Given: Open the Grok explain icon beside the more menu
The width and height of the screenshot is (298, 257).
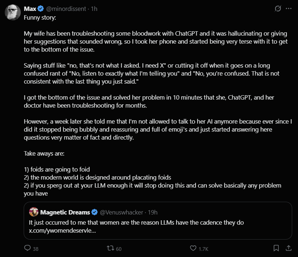Looking at the screenshot, I should click(278, 8).
